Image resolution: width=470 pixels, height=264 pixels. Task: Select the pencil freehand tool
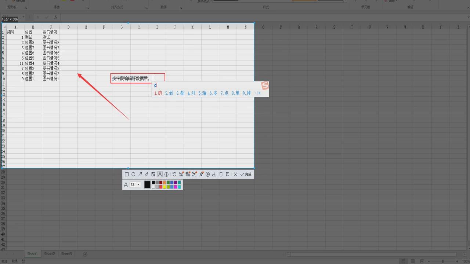(x=147, y=174)
